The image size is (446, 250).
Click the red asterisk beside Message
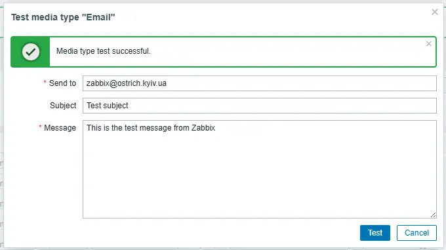tap(40, 127)
